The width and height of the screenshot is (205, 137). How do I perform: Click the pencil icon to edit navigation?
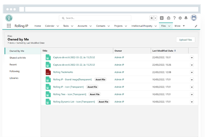pyautogui.click(x=196, y=26)
